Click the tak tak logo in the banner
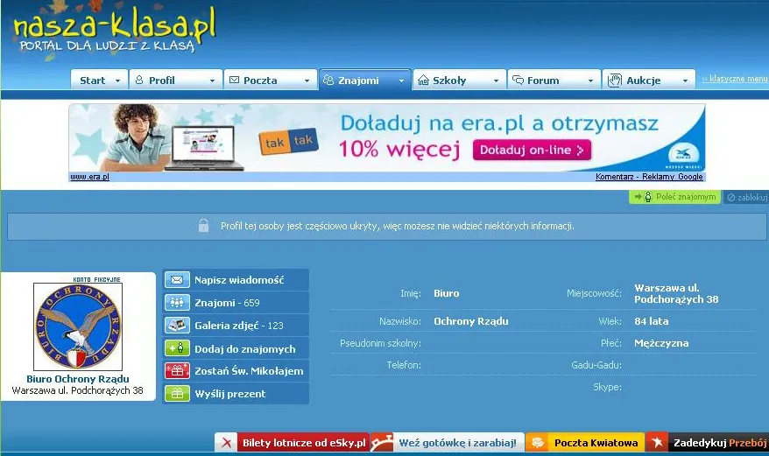This screenshot has height=456, width=769. [x=289, y=142]
